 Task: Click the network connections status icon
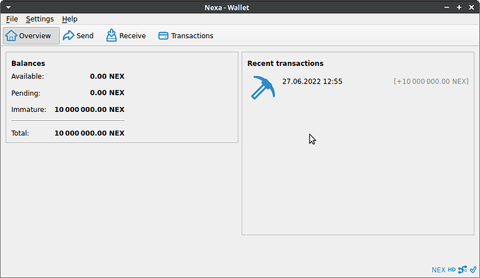click(463, 270)
